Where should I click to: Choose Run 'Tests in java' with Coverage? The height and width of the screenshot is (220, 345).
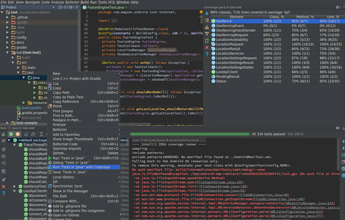click(x=84, y=167)
